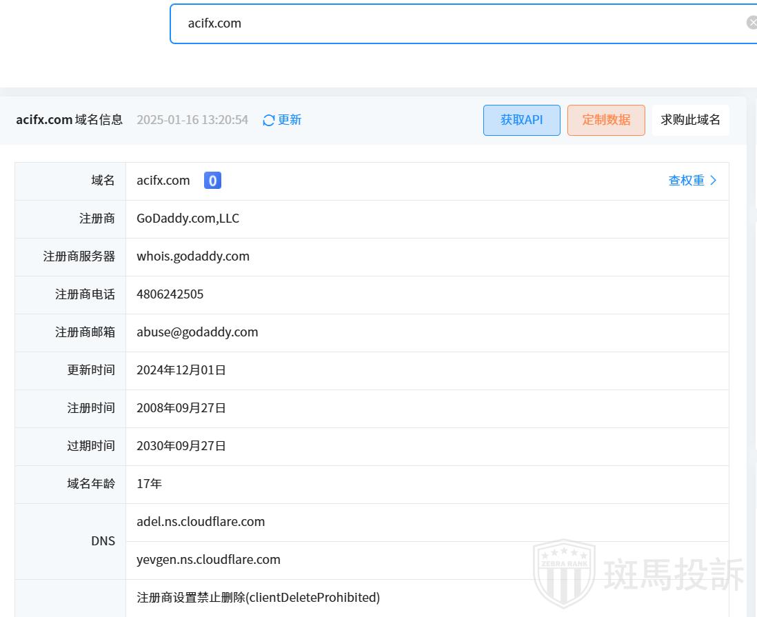Select the yevgen.ns.cloudflare.com DNS entry
The width and height of the screenshot is (757, 617).
208,560
